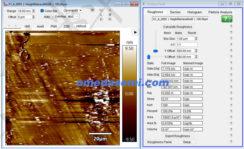Click the Export Roughness button

(178, 136)
